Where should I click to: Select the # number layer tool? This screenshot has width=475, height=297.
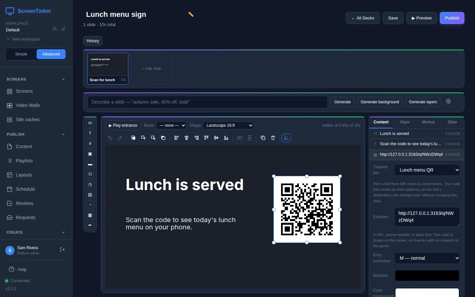[x=90, y=144]
